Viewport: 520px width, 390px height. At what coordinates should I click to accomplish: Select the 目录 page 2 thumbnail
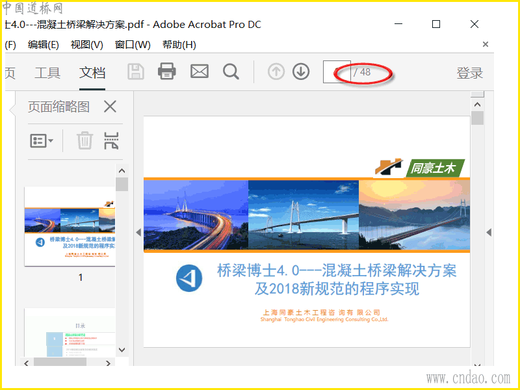[x=70, y=333]
